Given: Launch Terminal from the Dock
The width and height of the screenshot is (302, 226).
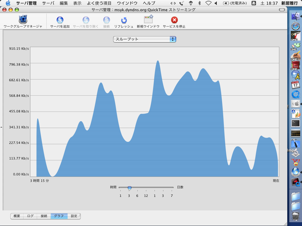Looking at the screenshot, I should coord(296,123).
